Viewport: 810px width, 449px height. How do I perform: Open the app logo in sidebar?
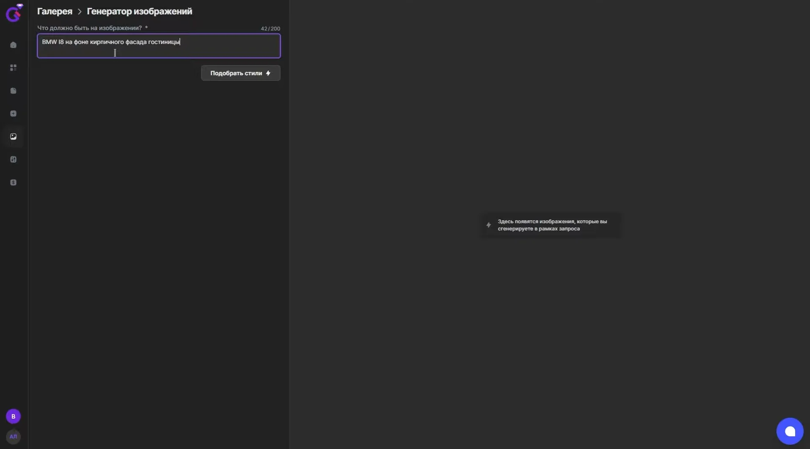tap(14, 13)
